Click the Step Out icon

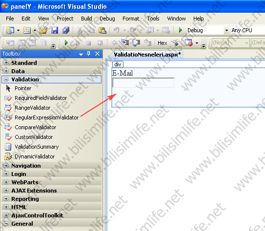[147, 43]
